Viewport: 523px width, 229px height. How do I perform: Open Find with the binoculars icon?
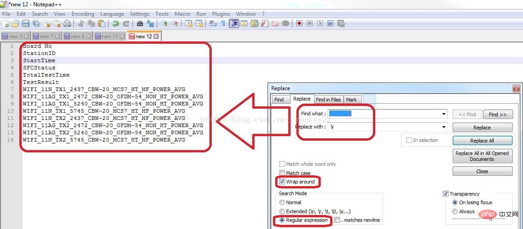coord(140,24)
